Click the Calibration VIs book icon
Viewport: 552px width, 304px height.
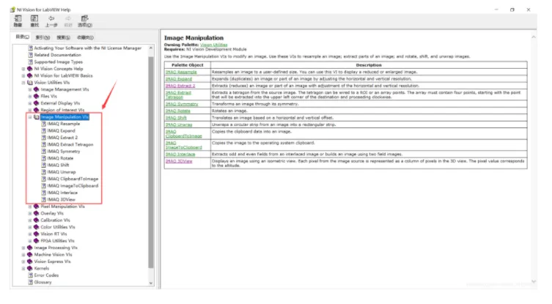pos(36,220)
